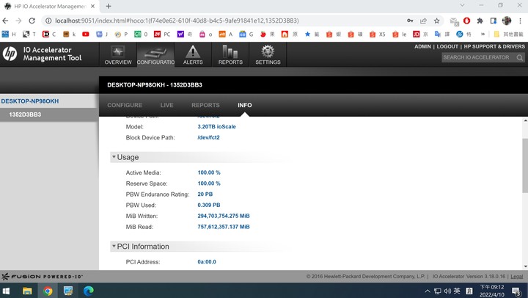The width and height of the screenshot is (528, 298).
Task: Reload the page with refresh icon
Action: click(32, 21)
